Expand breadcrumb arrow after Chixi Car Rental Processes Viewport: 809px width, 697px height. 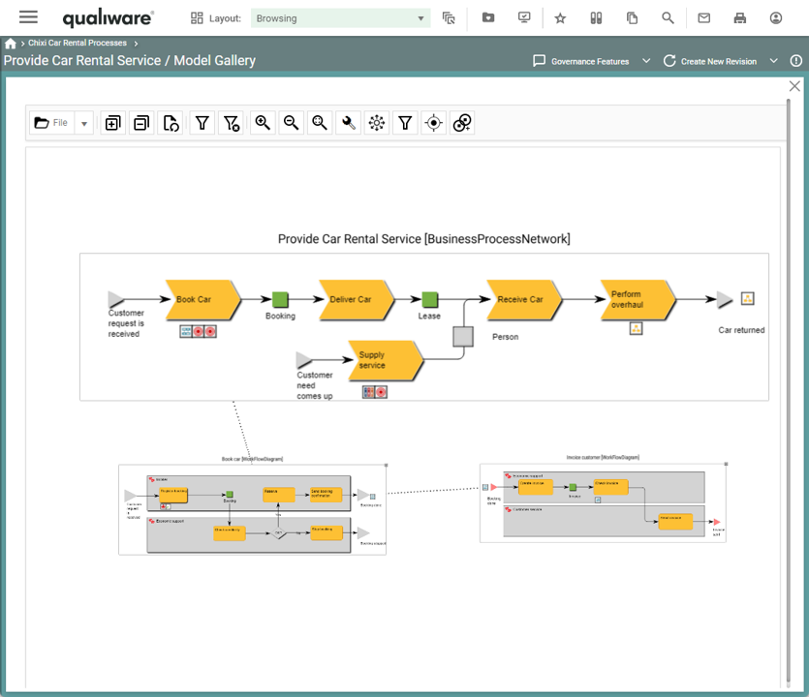click(136, 44)
